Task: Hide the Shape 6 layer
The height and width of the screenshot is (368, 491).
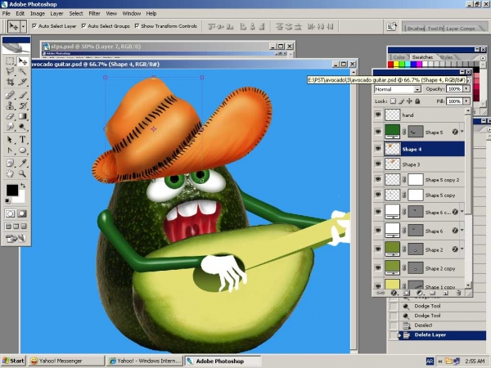Action: (378, 231)
